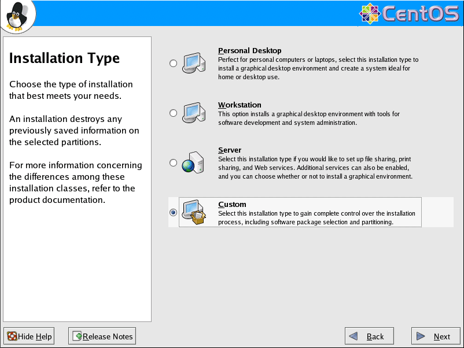Select the Custom radio button
The height and width of the screenshot is (348, 464).
pyautogui.click(x=174, y=213)
